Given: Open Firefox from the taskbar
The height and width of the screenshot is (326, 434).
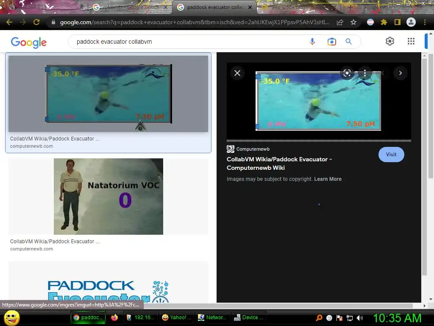Looking at the screenshot, I should pos(114,318).
